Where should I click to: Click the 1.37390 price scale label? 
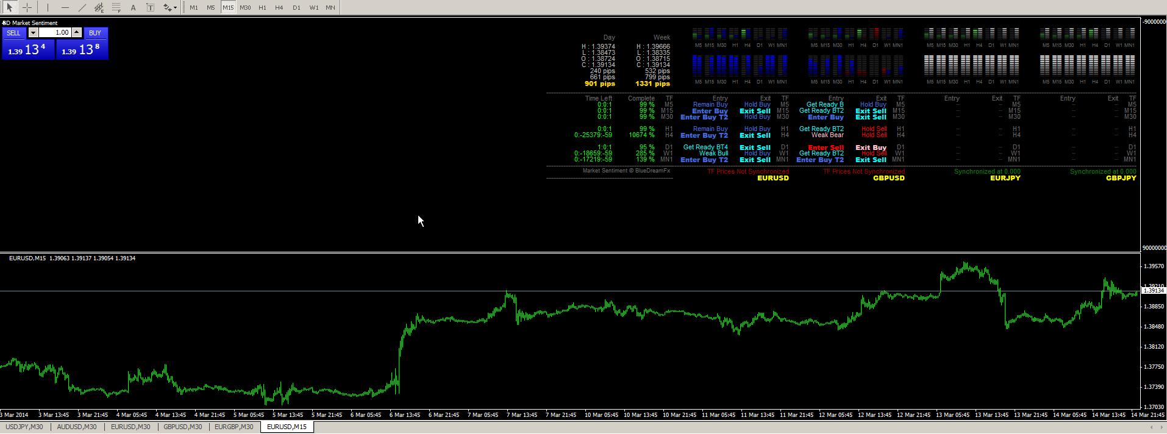click(x=1154, y=387)
